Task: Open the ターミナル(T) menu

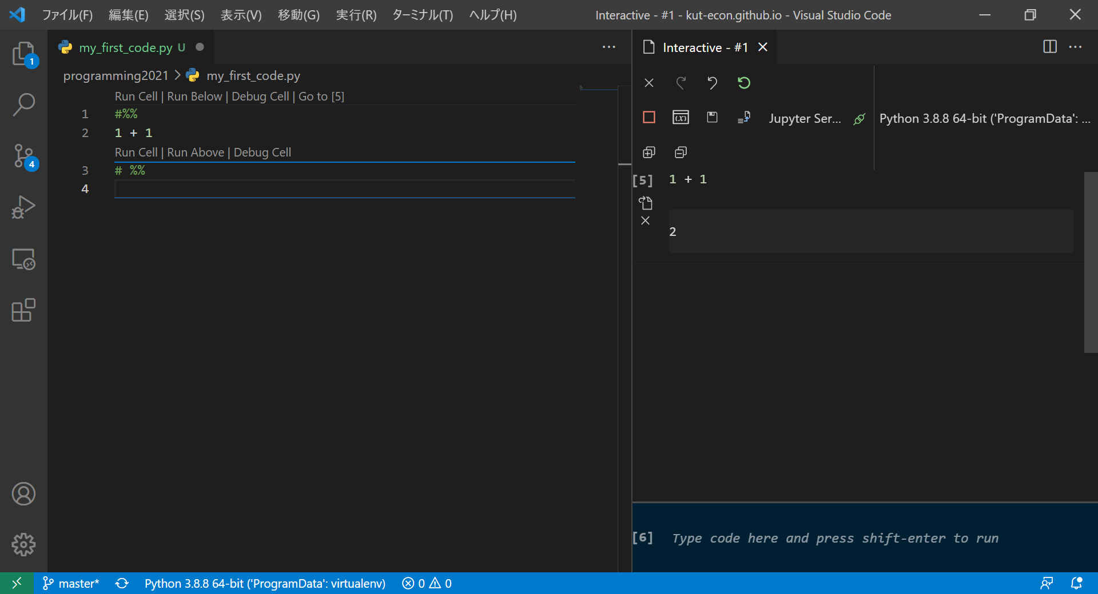Action: [423, 15]
